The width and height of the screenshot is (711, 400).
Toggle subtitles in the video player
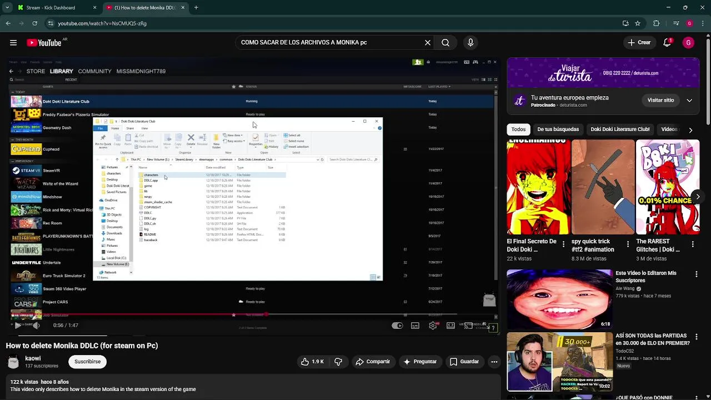click(415, 326)
